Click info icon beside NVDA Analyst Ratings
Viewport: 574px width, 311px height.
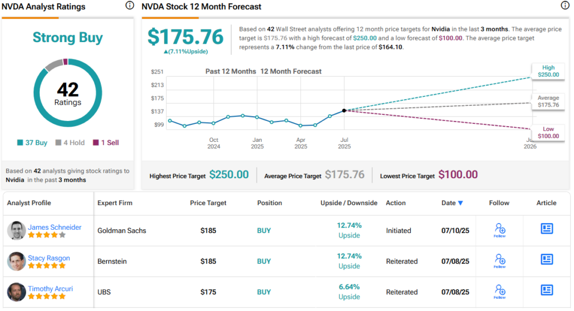[x=130, y=6]
